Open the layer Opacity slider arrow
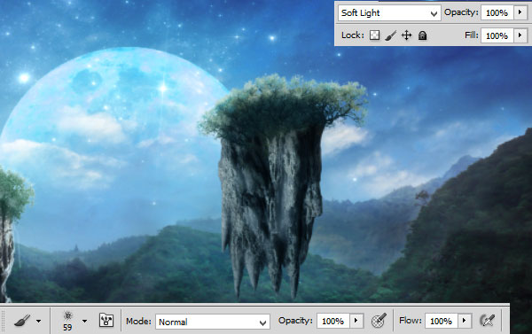Image resolution: width=532 pixels, height=334 pixels. point(520,12)
